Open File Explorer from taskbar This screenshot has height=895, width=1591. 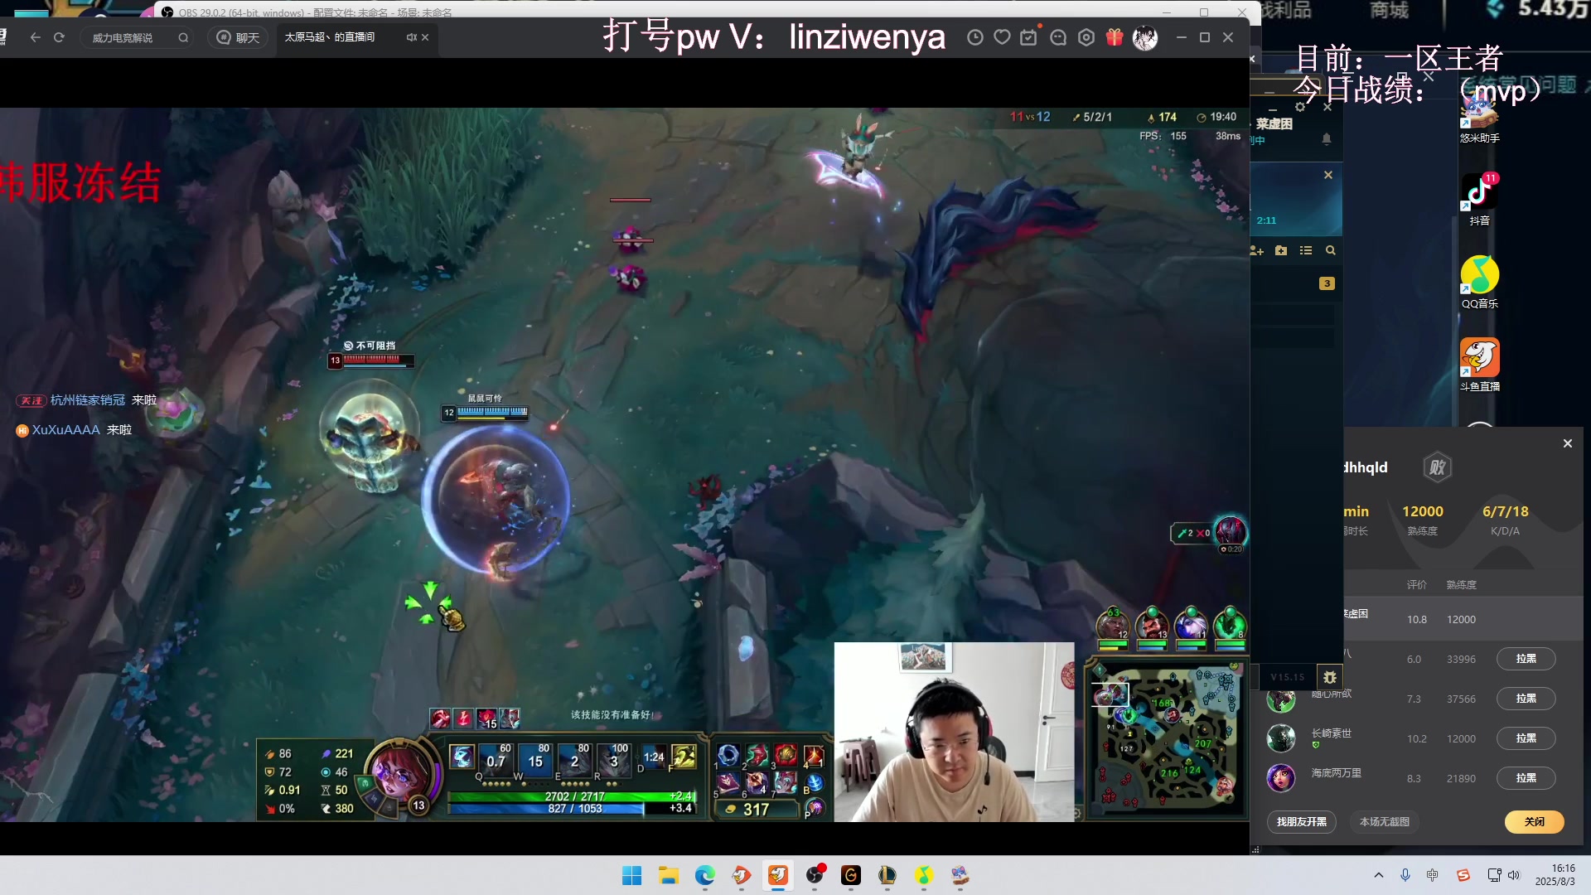point(668,875)
